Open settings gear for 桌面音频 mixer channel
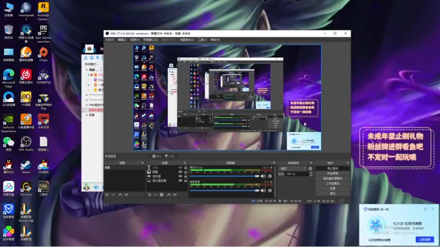This screenshot has width=440, height=247. point(270,190)
